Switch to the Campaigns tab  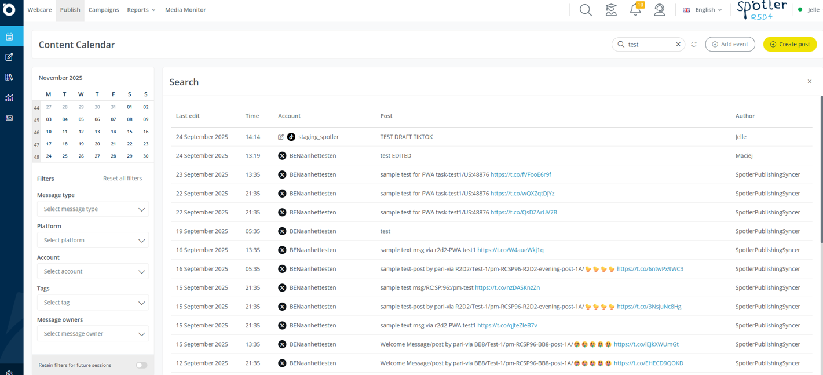[x=104, y=10]
